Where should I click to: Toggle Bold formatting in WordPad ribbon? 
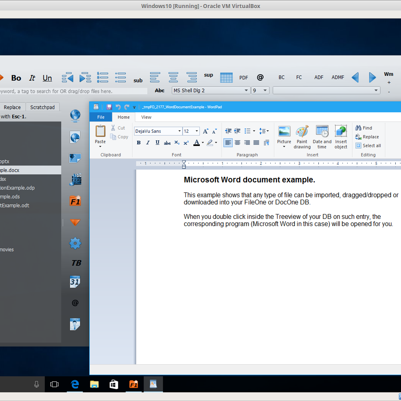139,143
